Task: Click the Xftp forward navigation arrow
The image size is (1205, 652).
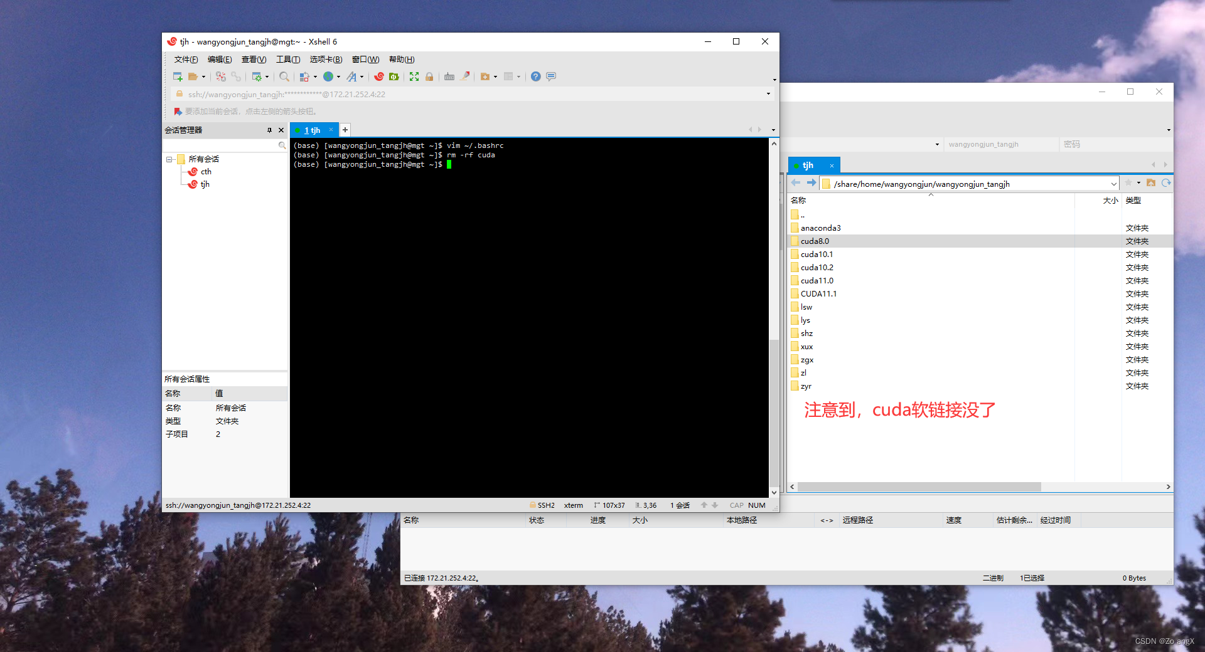Action: [x=811, y=183]
